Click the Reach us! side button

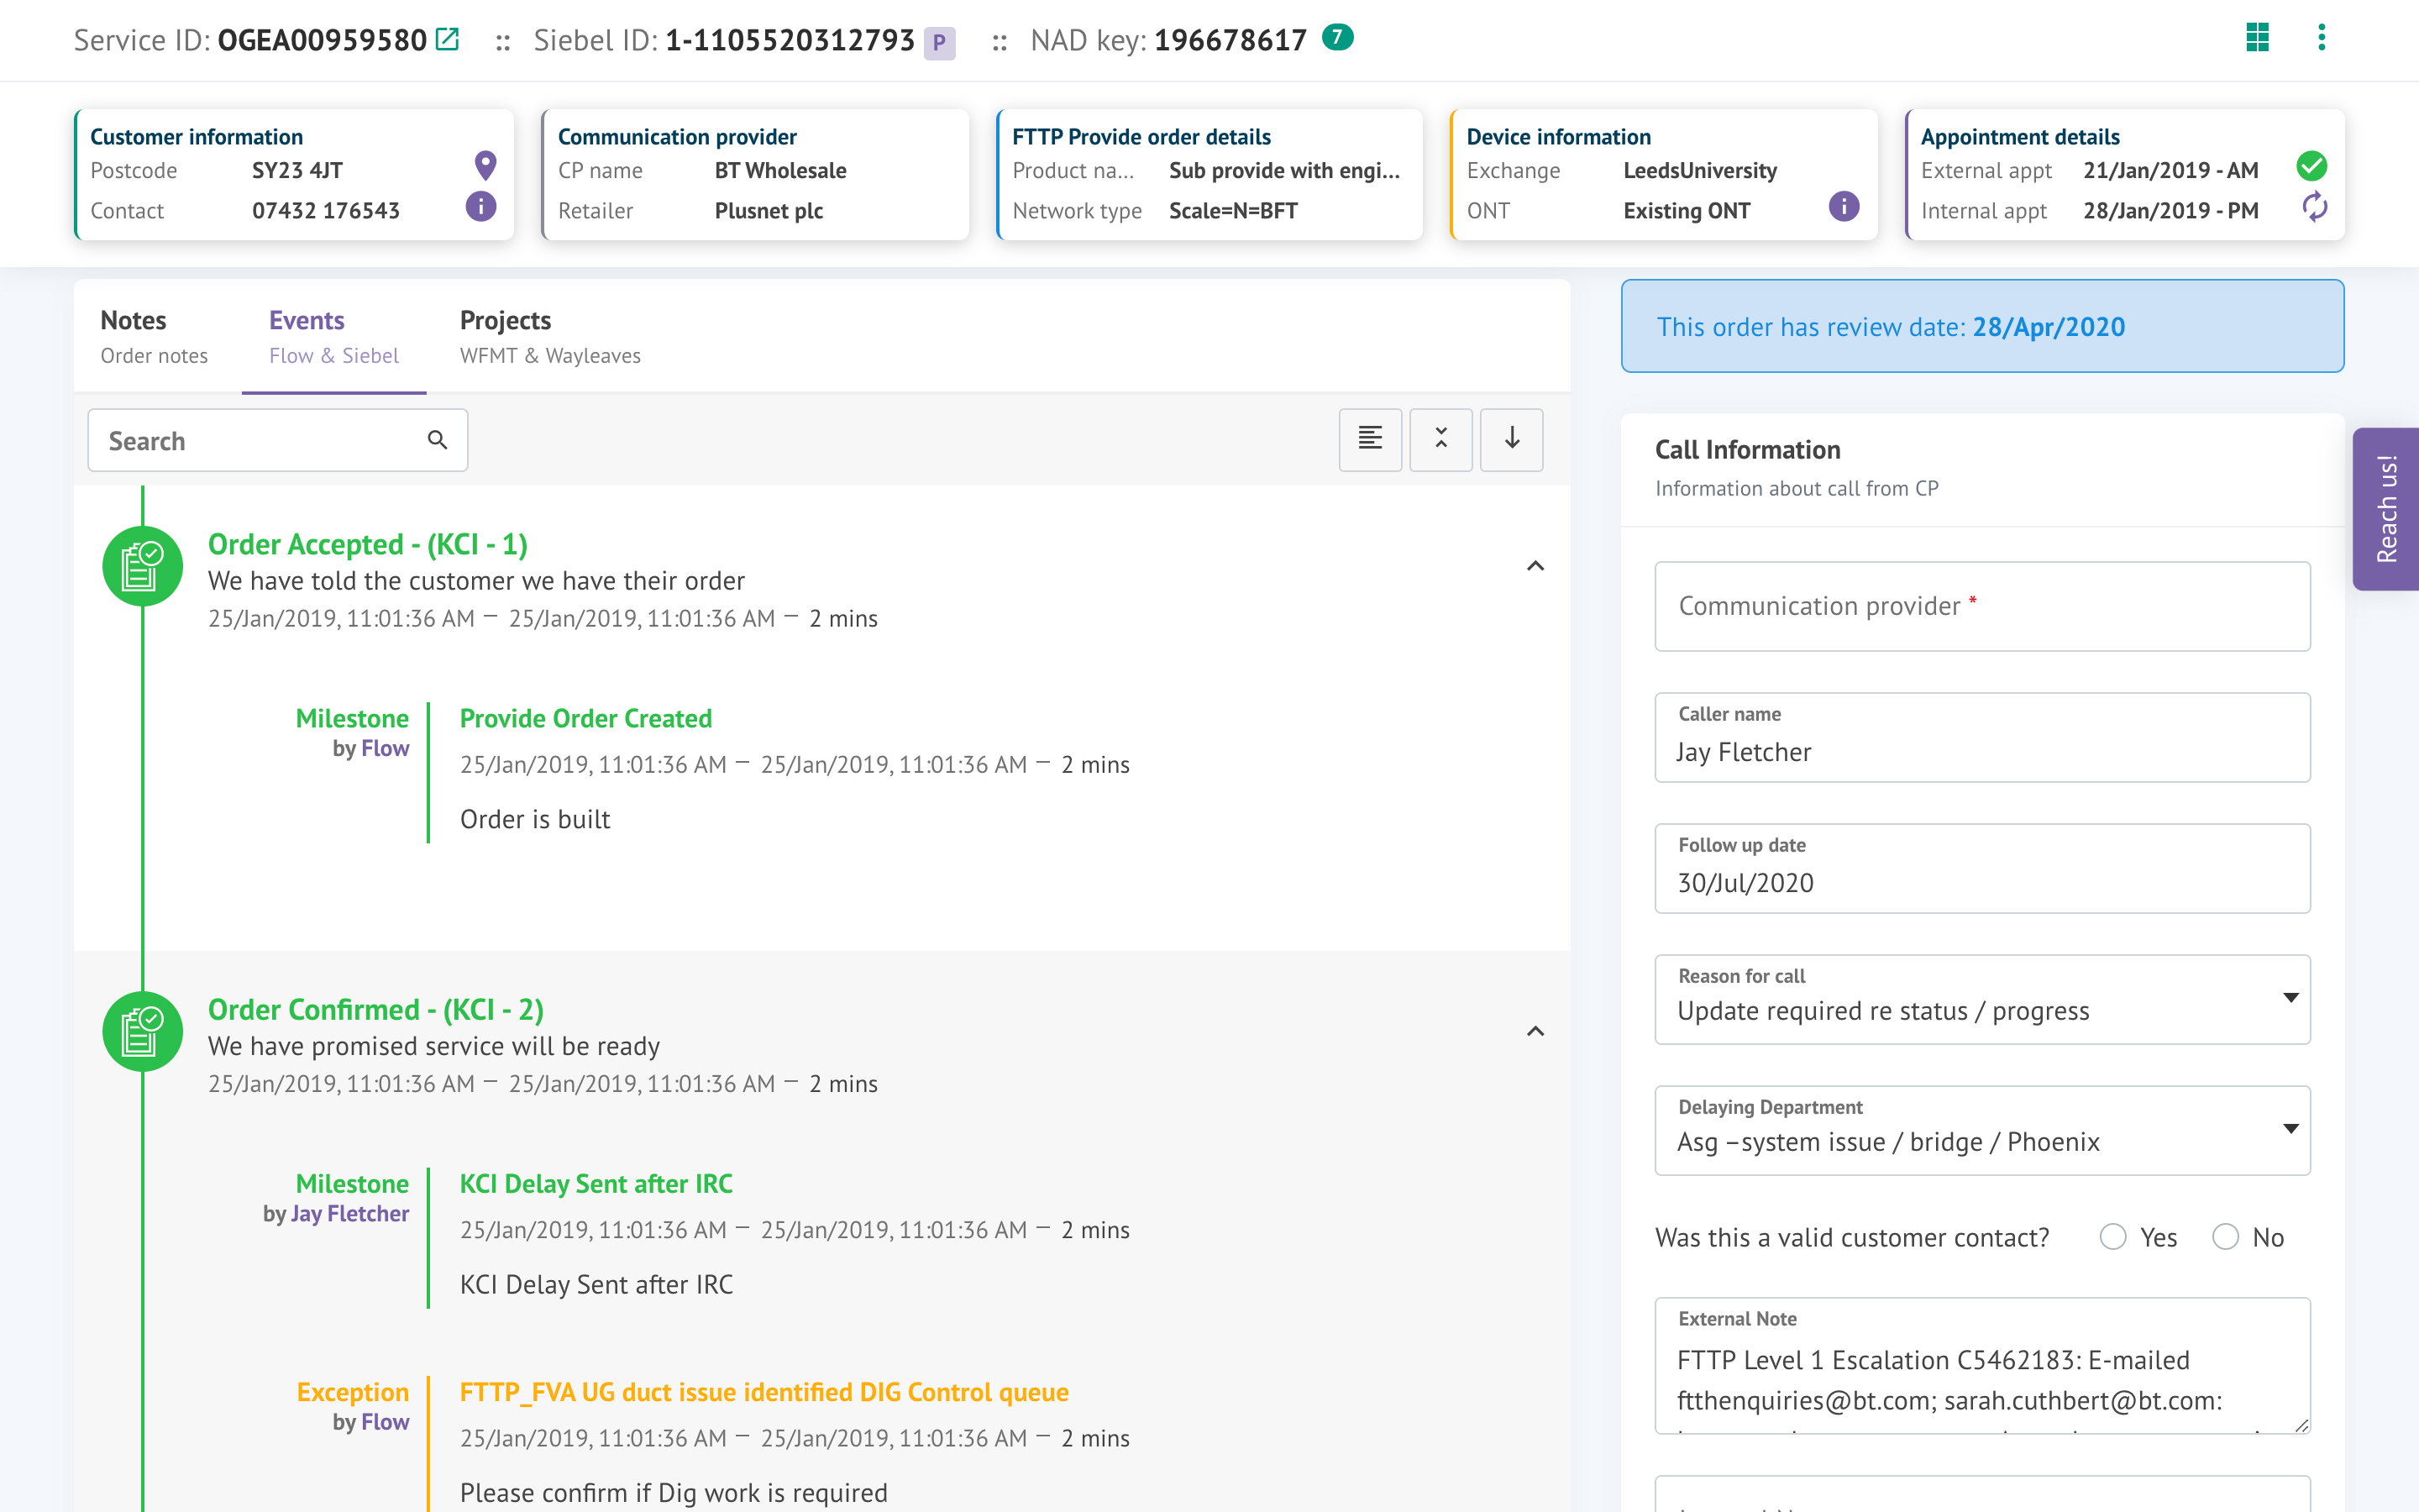(2386, 509)
